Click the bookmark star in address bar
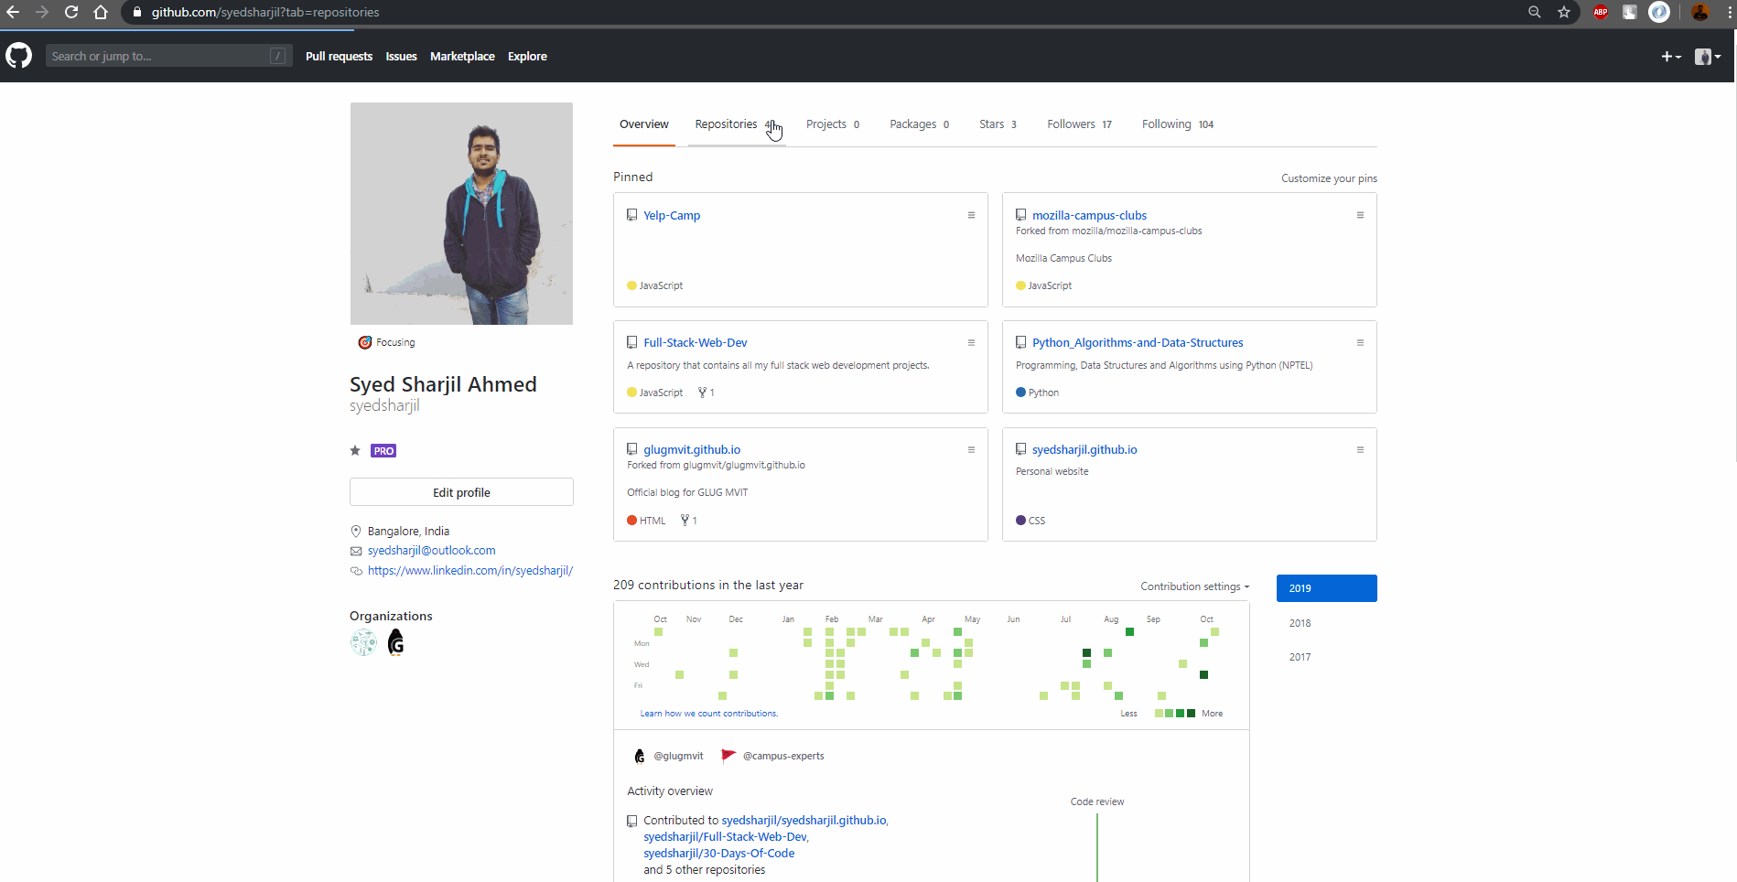1737x882 pixels. pyautogui.click(x=1564, y=12)
